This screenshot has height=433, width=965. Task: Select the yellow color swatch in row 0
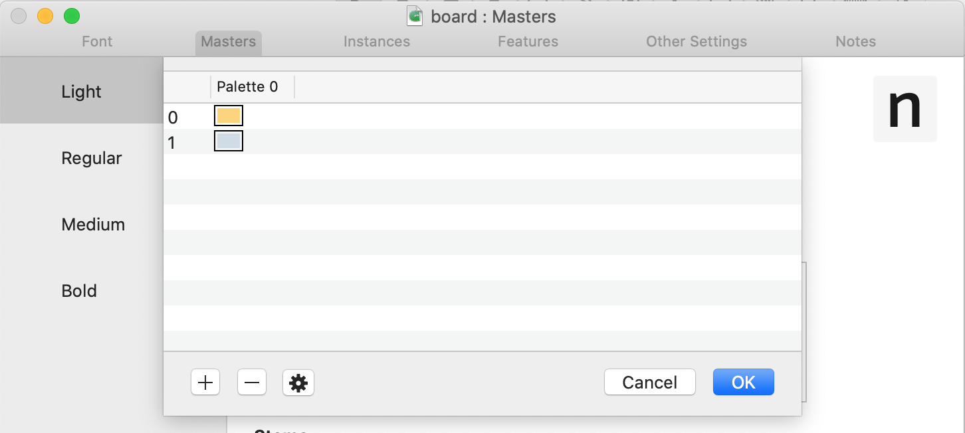coord(229,116)
